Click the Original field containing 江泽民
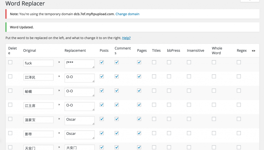This screenshot has width=264, height=150. coord(38,77)
